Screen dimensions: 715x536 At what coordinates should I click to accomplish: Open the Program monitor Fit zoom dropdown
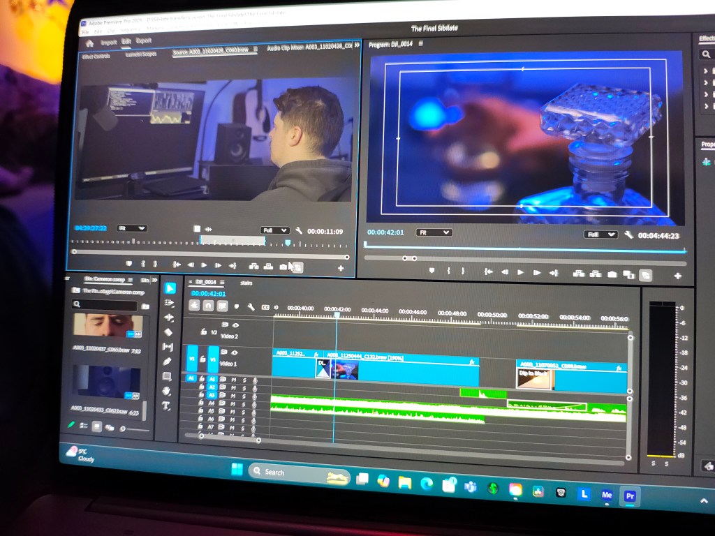tap(434, 232)
